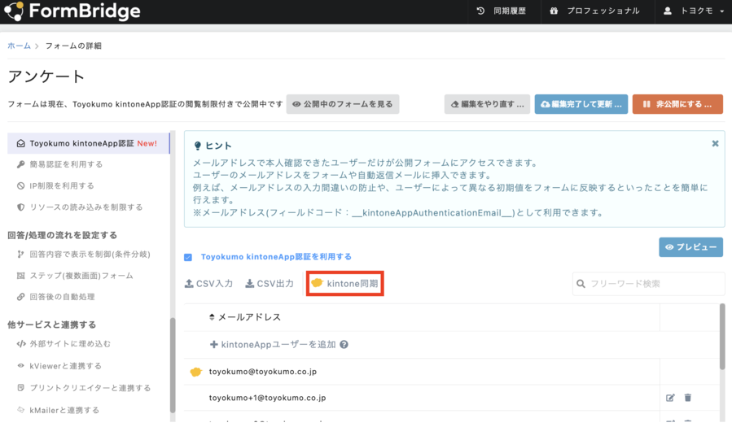The image size is (732, 427).
Task: Click the プレビュー button
Action: (691, 247)
